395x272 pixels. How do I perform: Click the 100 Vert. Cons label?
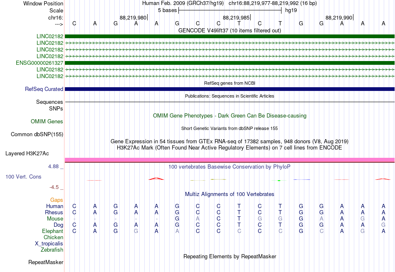[x=23, y=177]
